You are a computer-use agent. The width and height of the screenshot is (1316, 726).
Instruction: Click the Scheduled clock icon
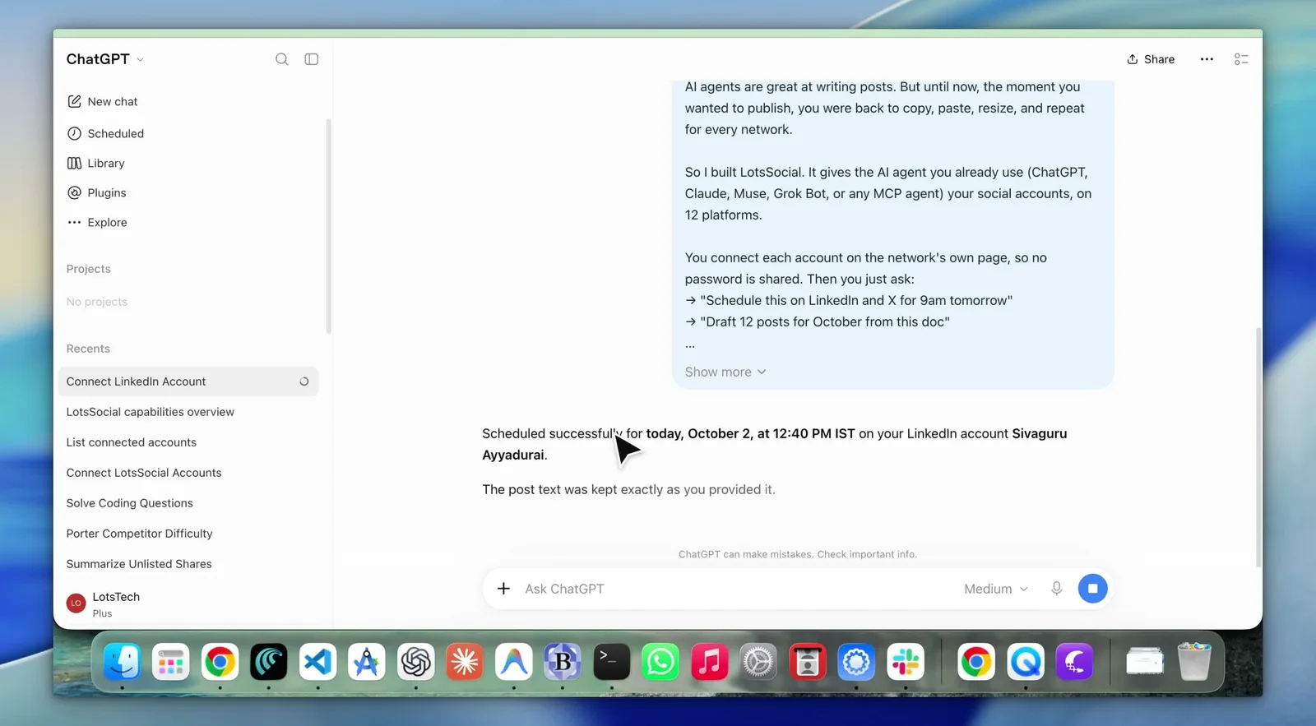click(74, 133)
